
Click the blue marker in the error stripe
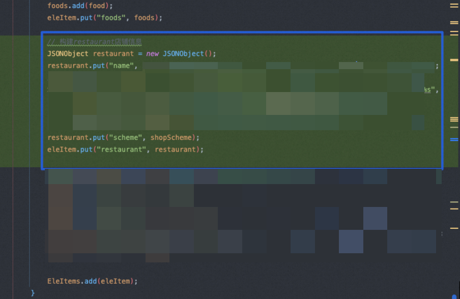[x=454, y=139]
